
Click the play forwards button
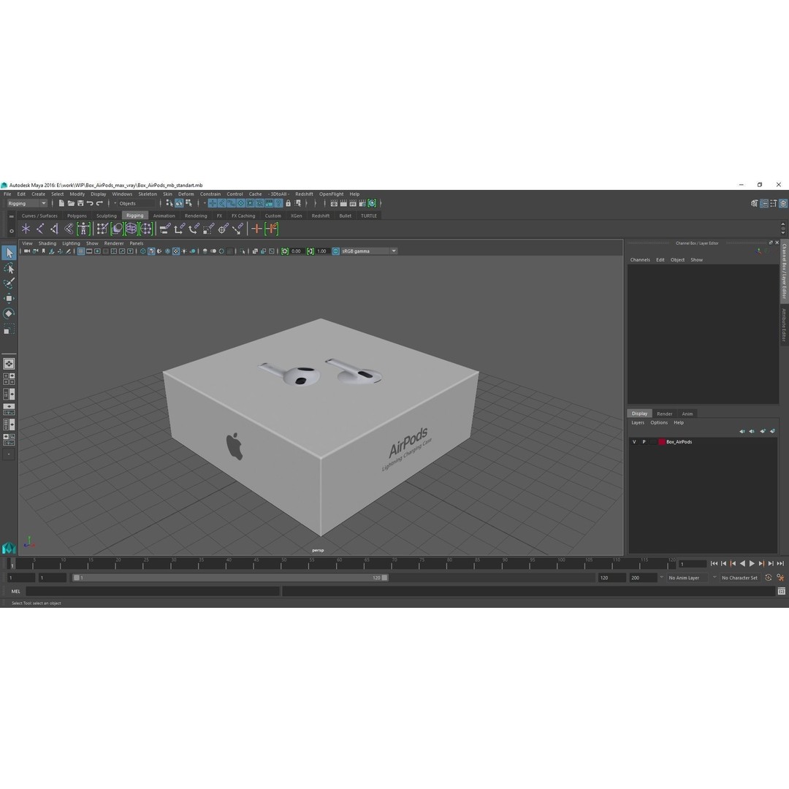coord(752,563)
